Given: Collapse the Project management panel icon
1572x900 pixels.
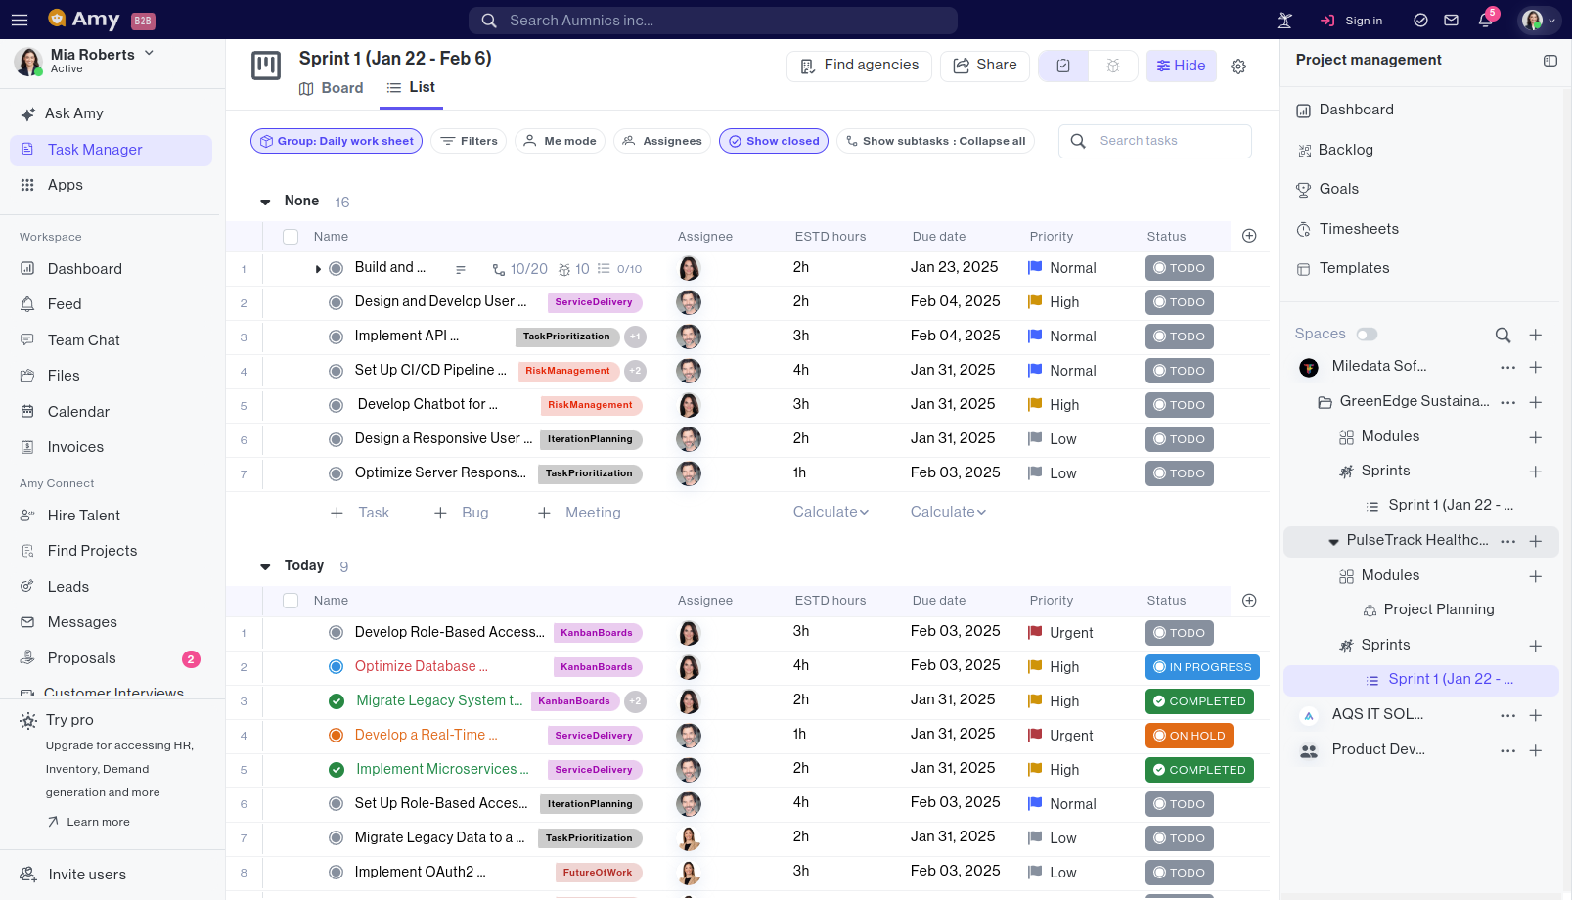Looking at the screenshot, I should pos(1550,61).
